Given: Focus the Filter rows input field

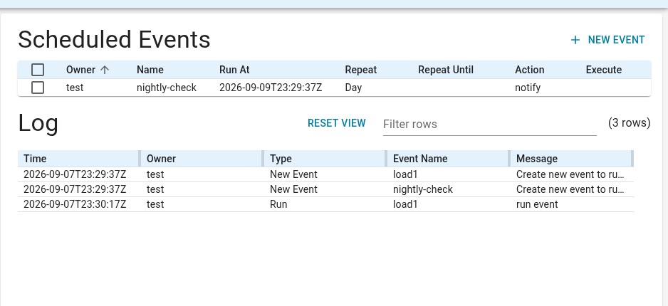Looking at the screenshot, I should tap(489, 125).
